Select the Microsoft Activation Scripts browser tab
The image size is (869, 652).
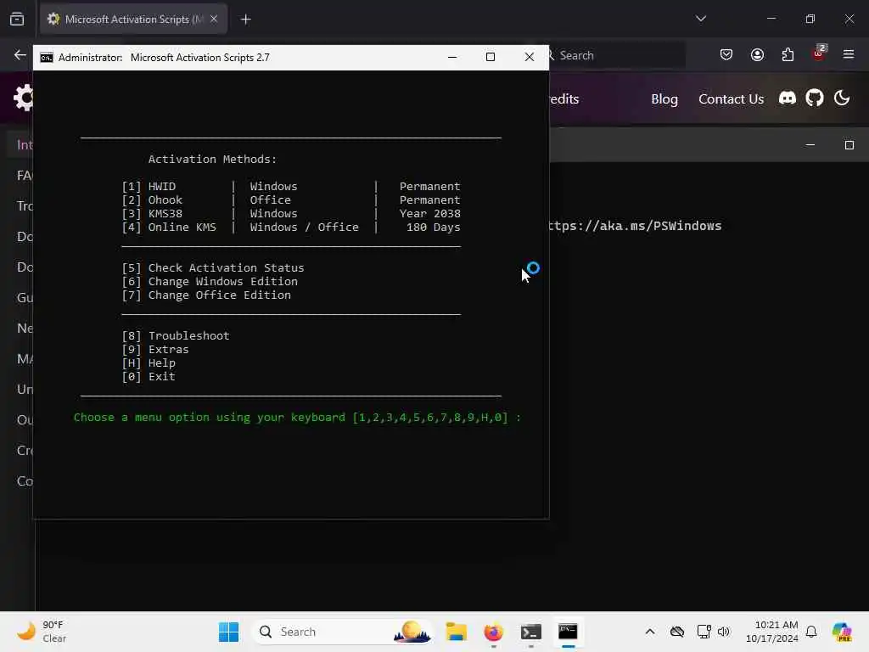pyautogui.click(x=133, y=19)
